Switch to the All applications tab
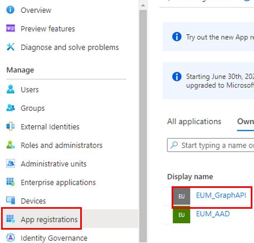Image resolution: width=254 pixels, height=243 pixels. (194, 122)
